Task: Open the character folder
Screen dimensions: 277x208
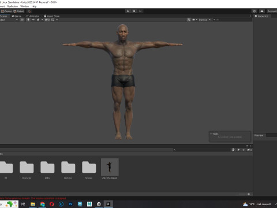Action: (27, 170)
